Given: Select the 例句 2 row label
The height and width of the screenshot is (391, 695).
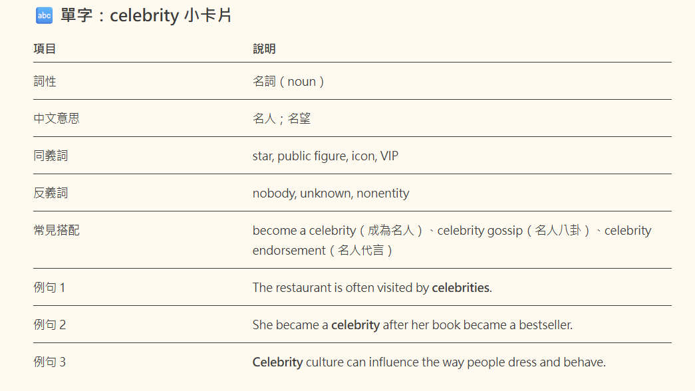Looking at the screenshot, I should click(x=50, y=325).
